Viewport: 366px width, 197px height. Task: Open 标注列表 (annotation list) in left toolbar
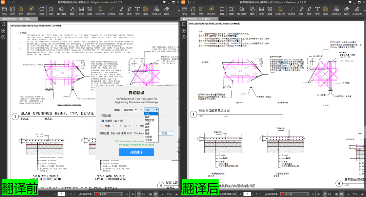(x=100, y=11)
